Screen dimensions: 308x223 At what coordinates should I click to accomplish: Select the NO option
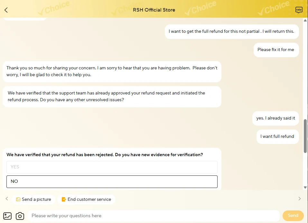pos(112,182)
